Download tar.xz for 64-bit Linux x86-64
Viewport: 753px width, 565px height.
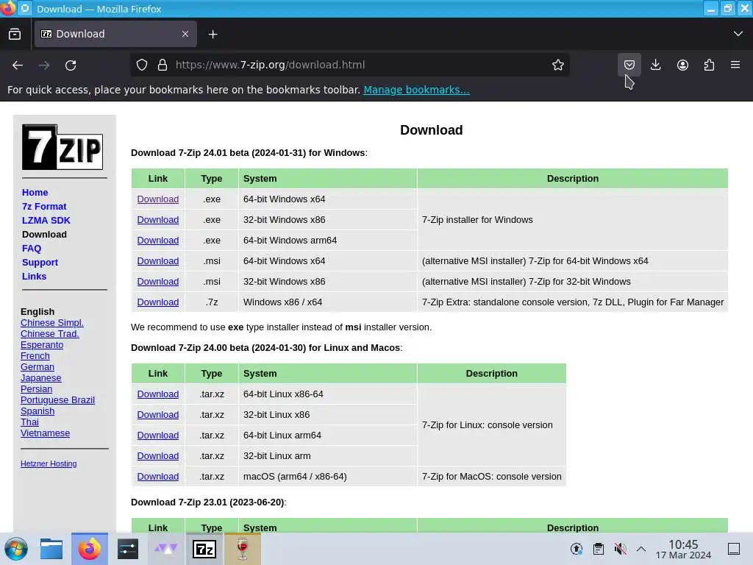click(x=158, y=394)
